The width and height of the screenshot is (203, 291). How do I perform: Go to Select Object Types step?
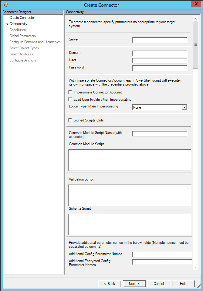click(x=24, y=48)
